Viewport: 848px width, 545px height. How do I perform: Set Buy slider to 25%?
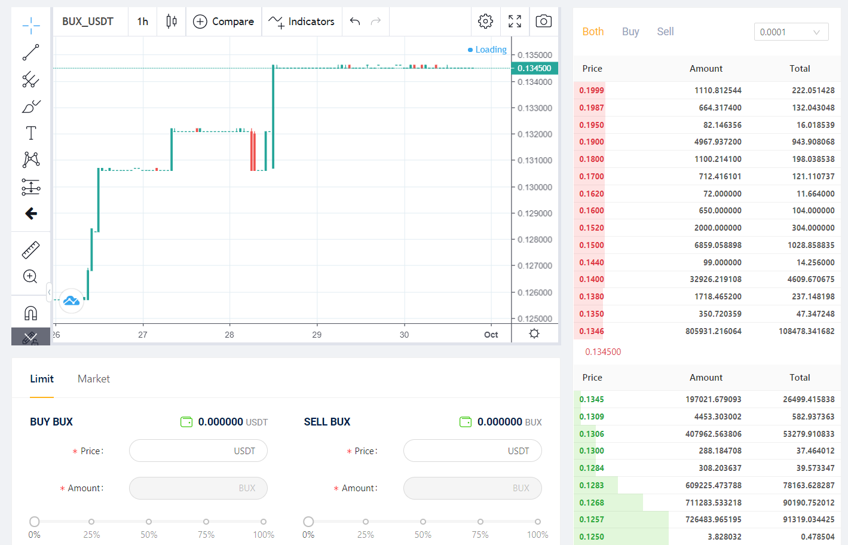pyautogui.click(x=91, y=522)
